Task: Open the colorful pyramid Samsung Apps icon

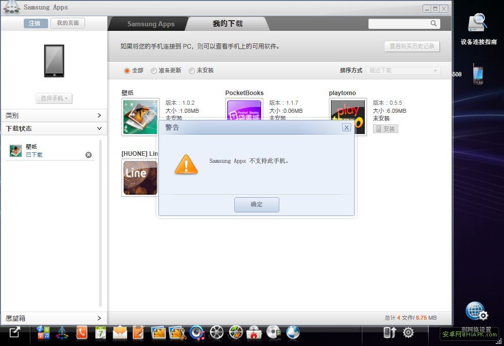Action: [62, 332]
